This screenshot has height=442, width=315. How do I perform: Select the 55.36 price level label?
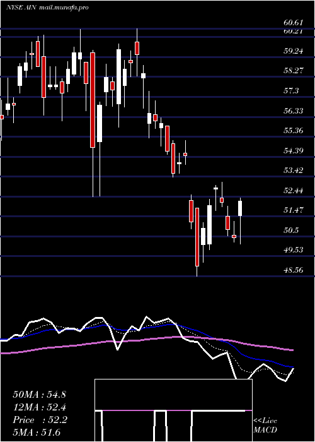[x=294, y=131]
